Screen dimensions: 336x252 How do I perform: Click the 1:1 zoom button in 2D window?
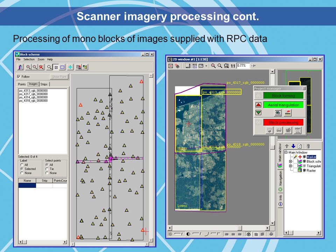[233, 66]
